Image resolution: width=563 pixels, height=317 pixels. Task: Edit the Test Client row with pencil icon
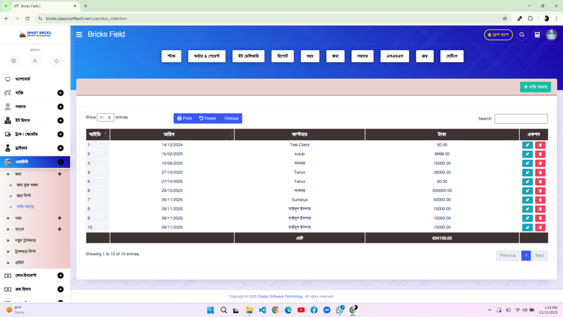tap(527, 144)
